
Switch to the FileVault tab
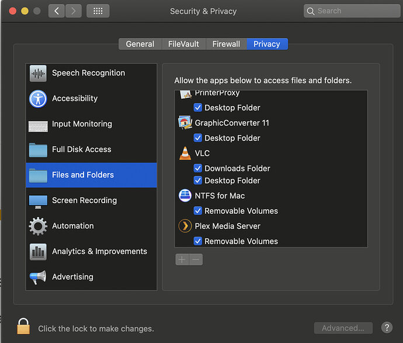click(x=183, y=44)
